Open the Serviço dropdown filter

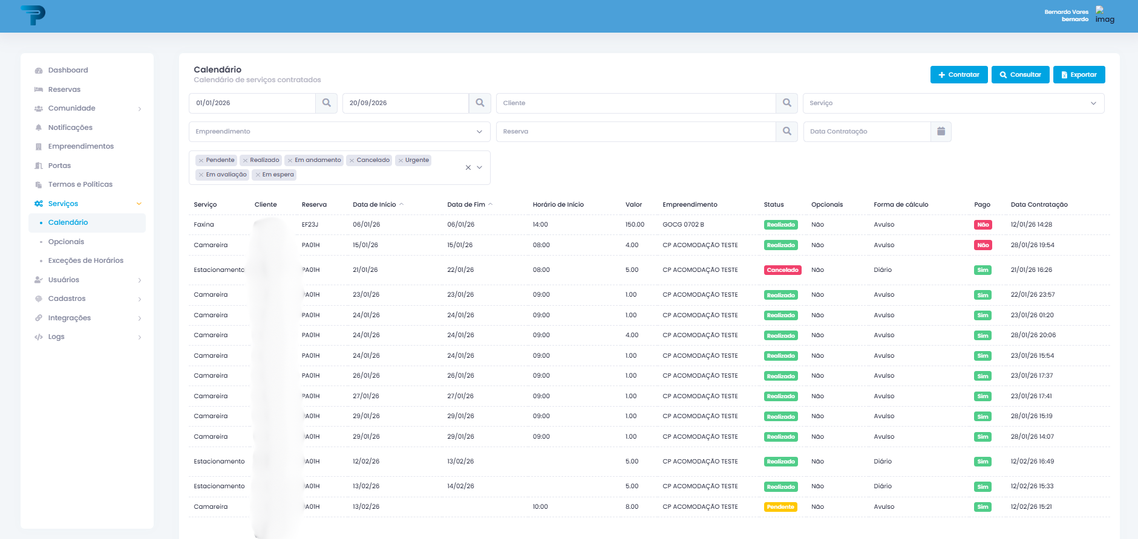pyautogui.click(x=953, y=103)
